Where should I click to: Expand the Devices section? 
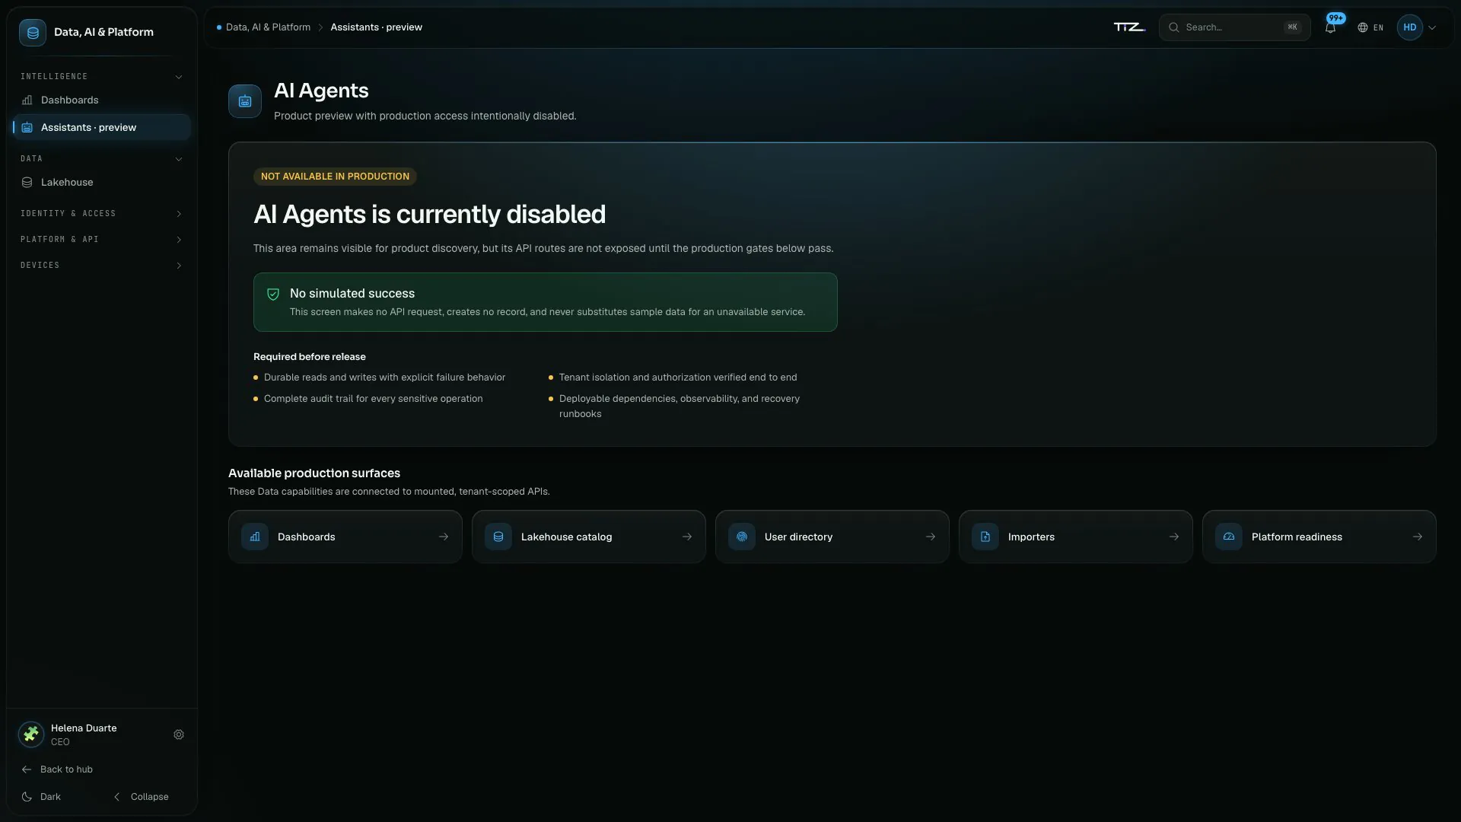click(x=102, y=266)
